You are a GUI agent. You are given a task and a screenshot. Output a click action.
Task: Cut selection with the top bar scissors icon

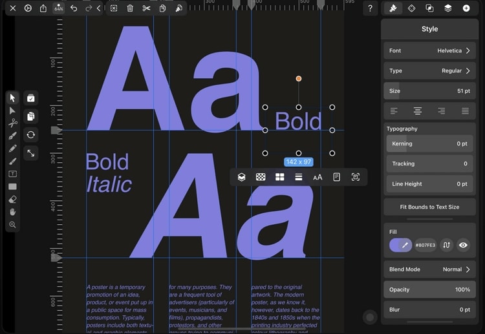146,8
